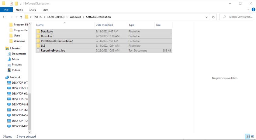Open the DESKTOP-OA network computer
256x140 pixels.
[17, 115]
